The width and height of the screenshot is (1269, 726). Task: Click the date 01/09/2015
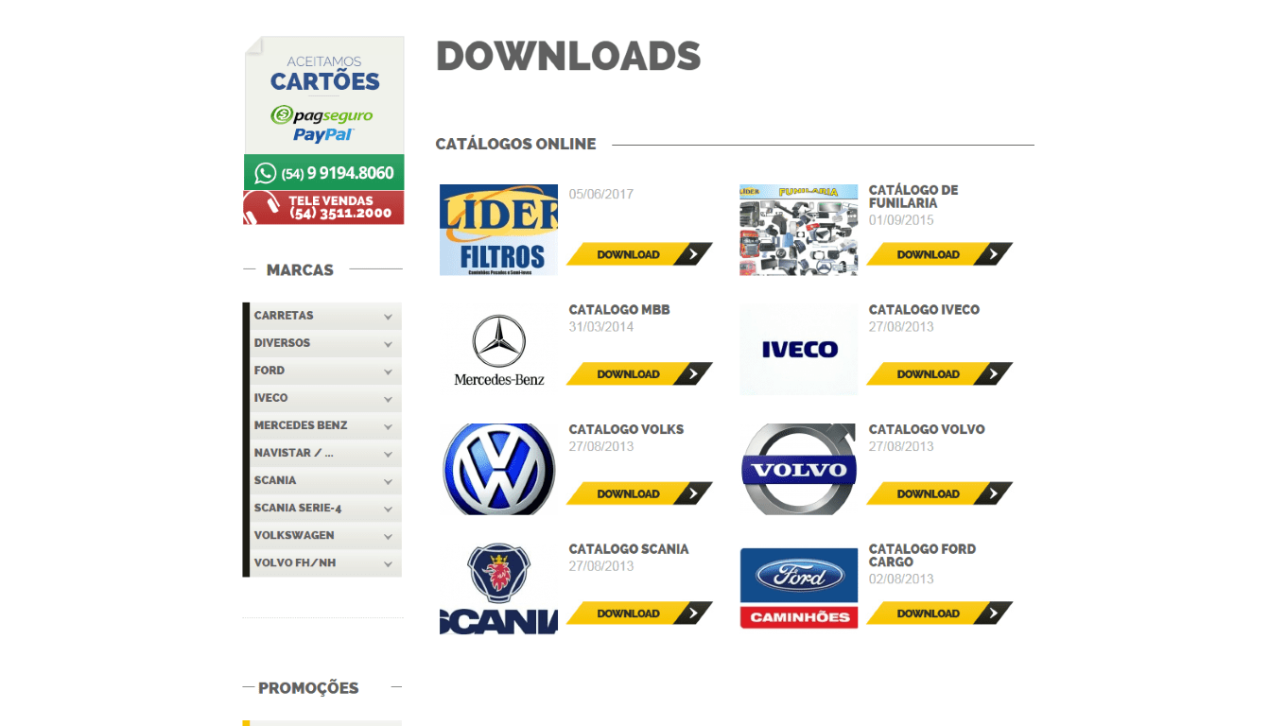click(x=901, y=220)
